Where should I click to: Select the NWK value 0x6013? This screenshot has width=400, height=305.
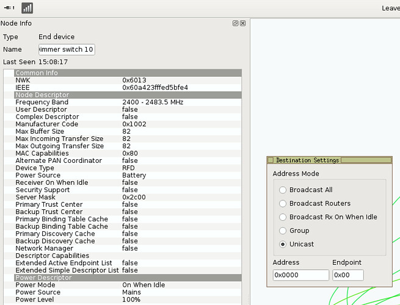(134, 81)
